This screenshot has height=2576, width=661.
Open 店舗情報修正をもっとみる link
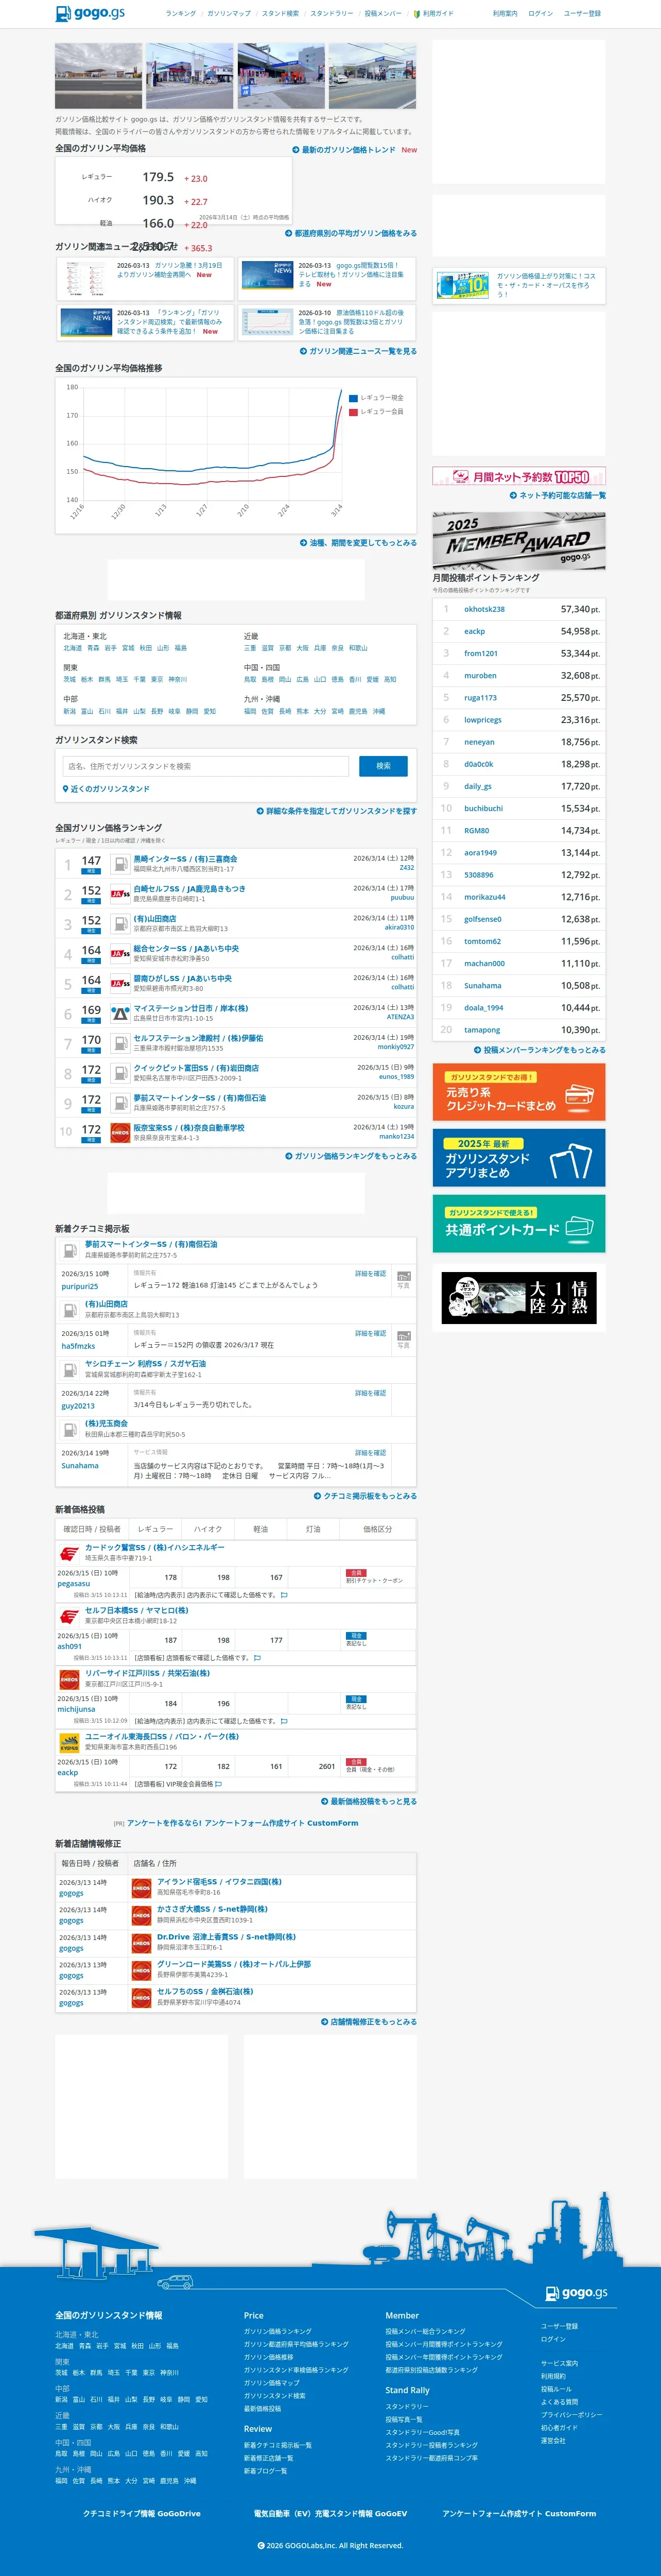(x=369, y=2022)
